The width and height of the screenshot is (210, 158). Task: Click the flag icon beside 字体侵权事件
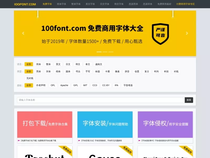coord(139,141)
